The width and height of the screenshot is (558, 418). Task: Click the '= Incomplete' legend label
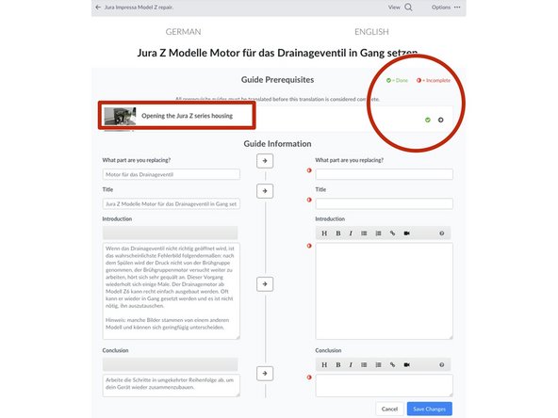coord(436,80)
